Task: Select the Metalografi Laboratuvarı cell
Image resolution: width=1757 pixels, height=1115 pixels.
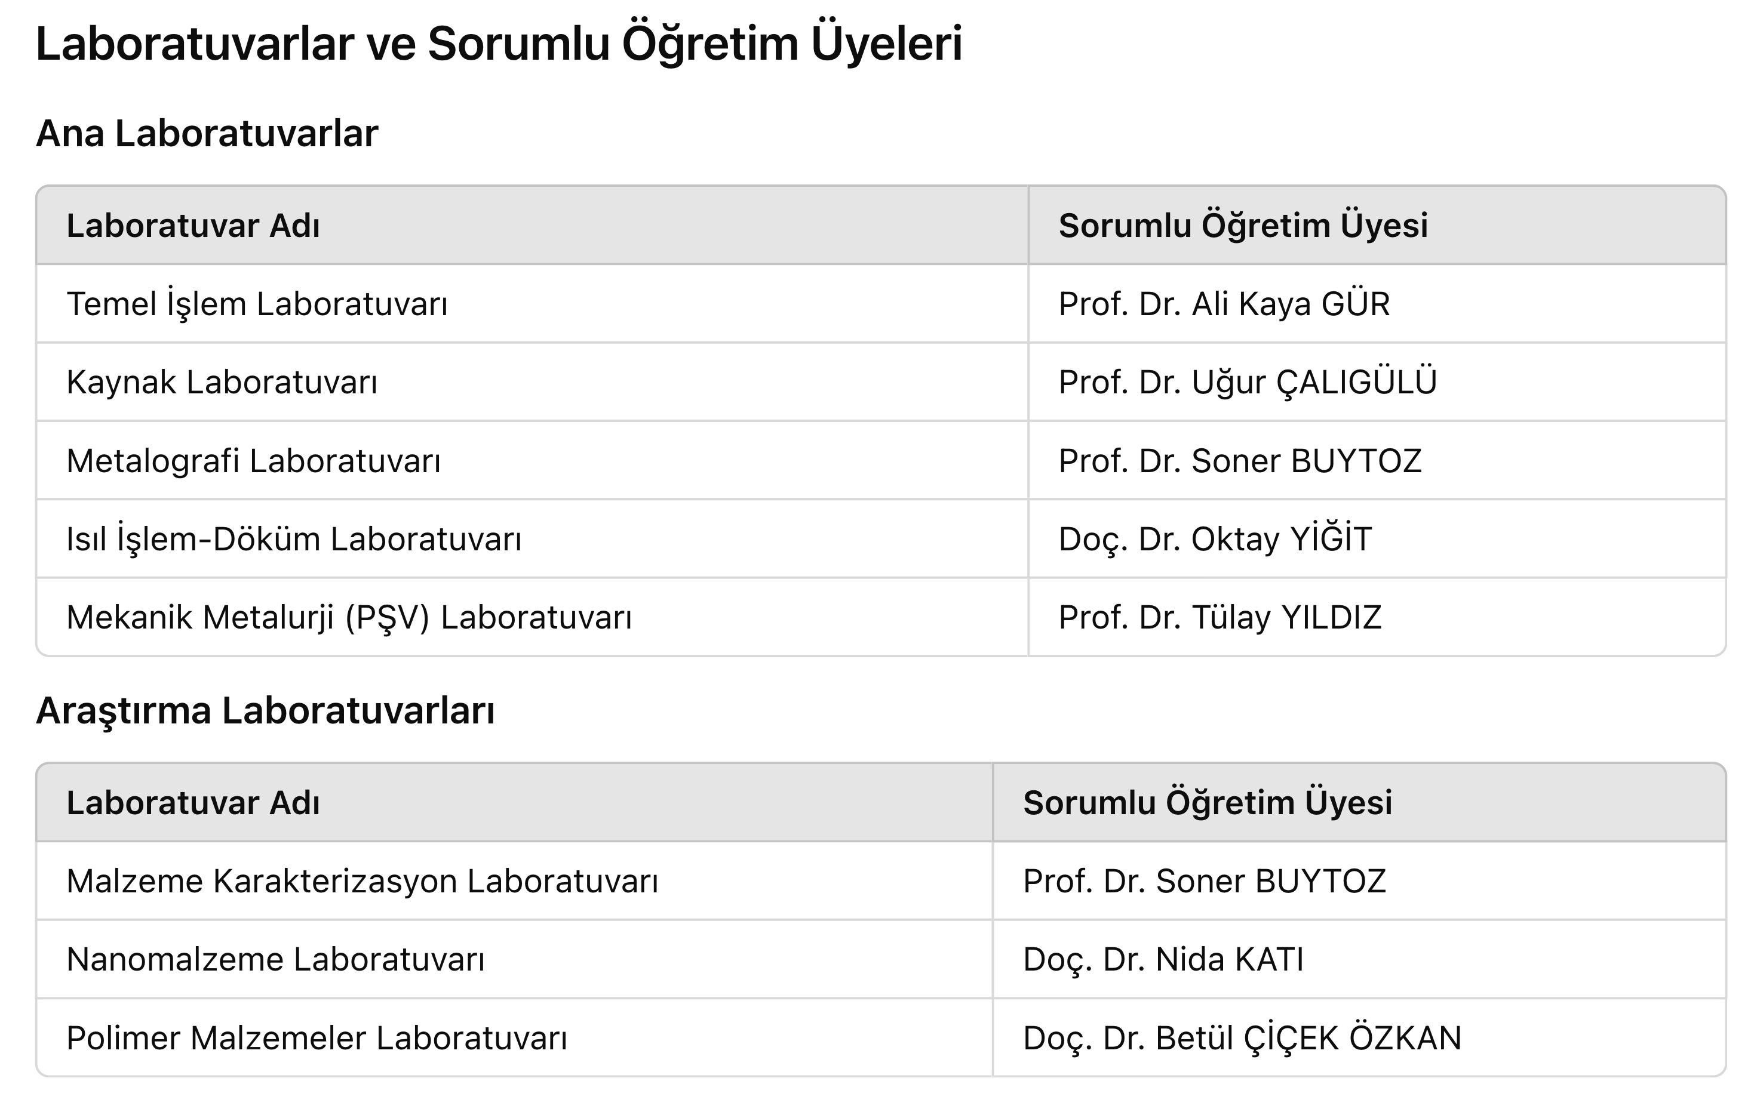Action: (532, 461)
